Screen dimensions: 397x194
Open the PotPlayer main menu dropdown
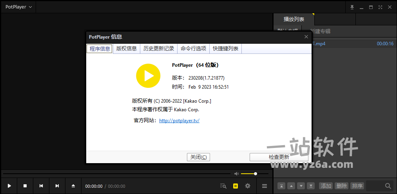(18, 7)
